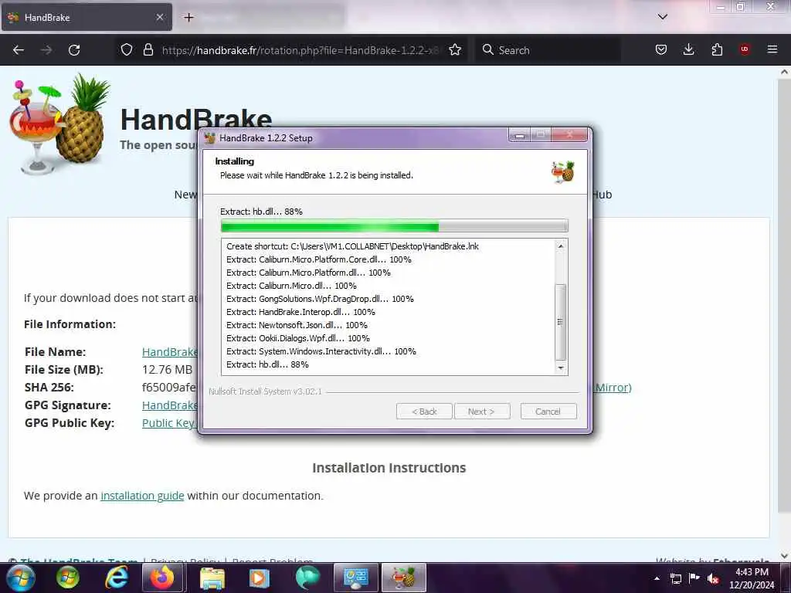Click the File Size 12.76 MB value
This screenshot has width=791, height=593.
pos(168,370)
